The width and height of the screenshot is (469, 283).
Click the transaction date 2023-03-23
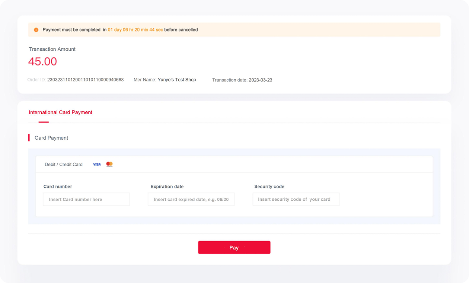point(260,80)
